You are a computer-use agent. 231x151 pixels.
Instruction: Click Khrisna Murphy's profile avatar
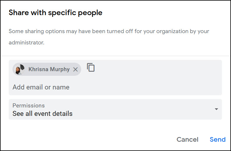pyautogui.click(x=20, y=69)
